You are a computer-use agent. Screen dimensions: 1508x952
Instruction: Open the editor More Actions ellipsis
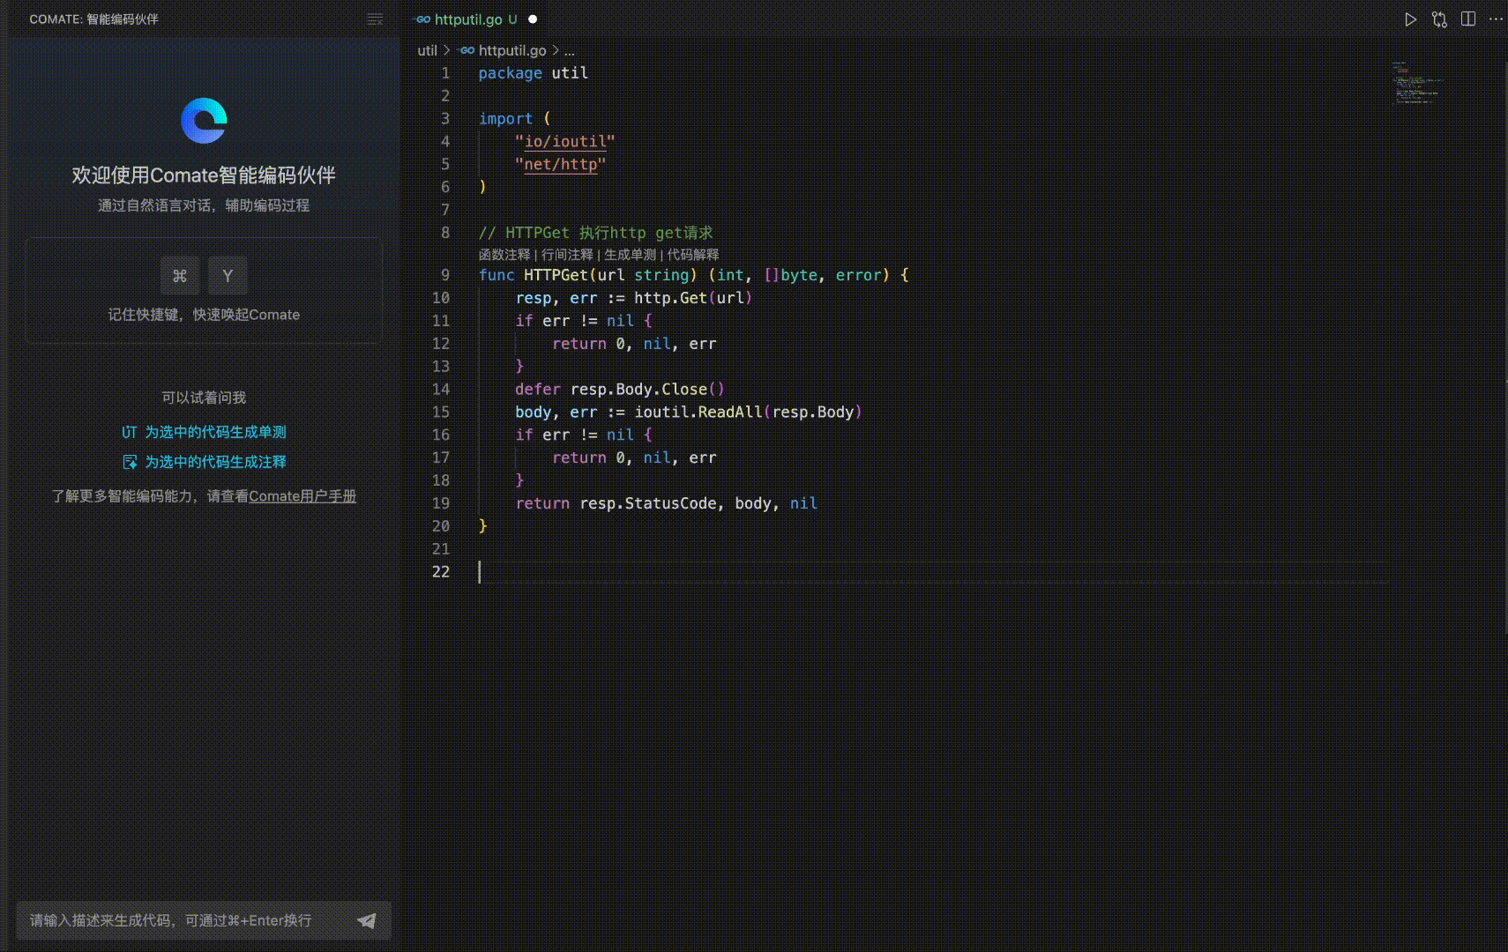[1496, 19]
